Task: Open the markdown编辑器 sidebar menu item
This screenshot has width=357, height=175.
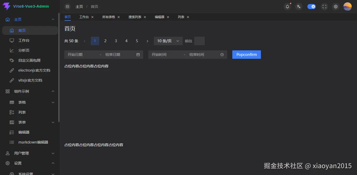Action: coord(30,142)
